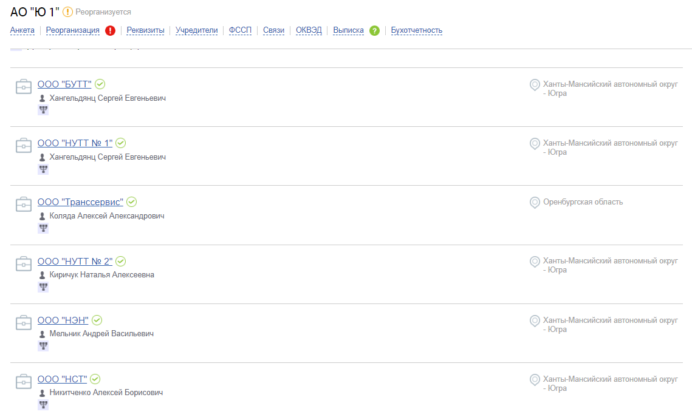Open the ООО "БУТТ" company link
Screen dimensions: 692x420
[x=64, y=84]
